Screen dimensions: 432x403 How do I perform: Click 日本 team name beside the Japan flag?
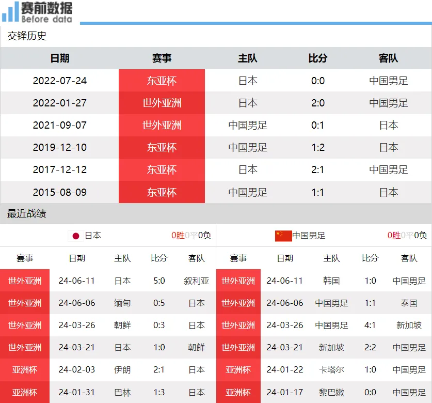tap(93, 236)
